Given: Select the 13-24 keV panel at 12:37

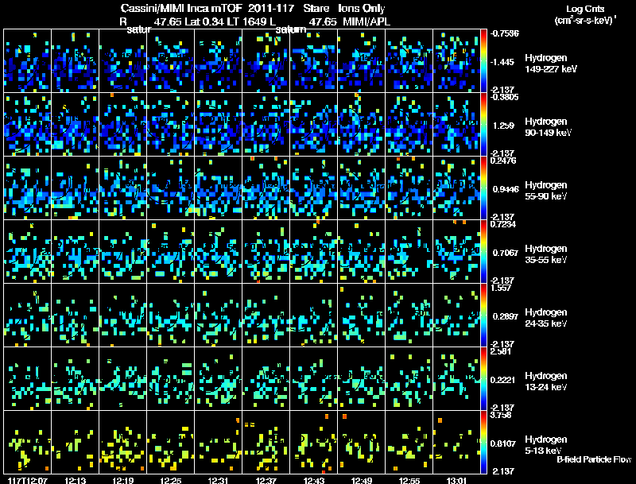Looking at the screenshot, I should pyautogui.click(x=266, y=379).
